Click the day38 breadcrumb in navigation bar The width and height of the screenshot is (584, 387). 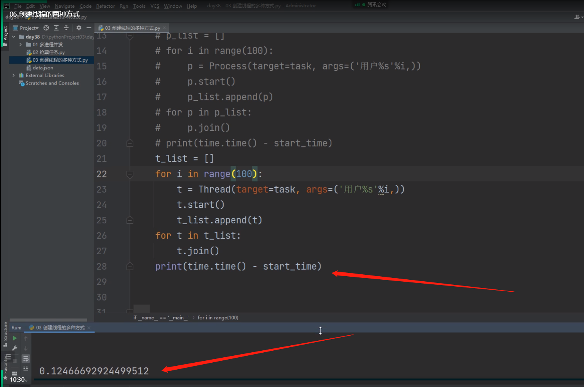tap(12, 17)
